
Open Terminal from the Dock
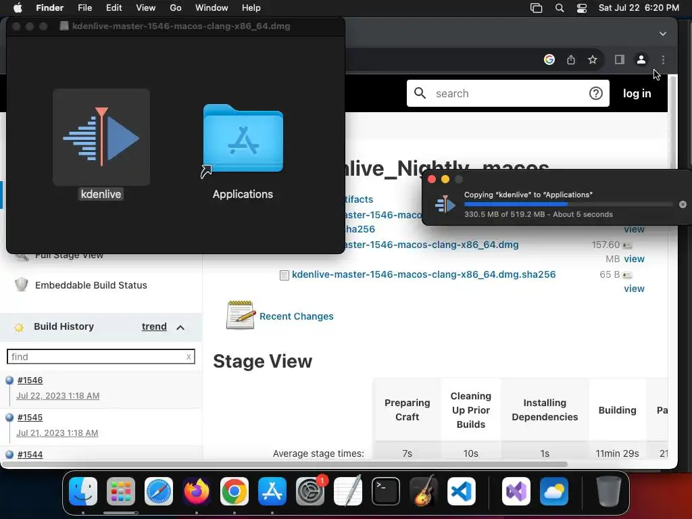pyautogui.click(x=386, y=491)
